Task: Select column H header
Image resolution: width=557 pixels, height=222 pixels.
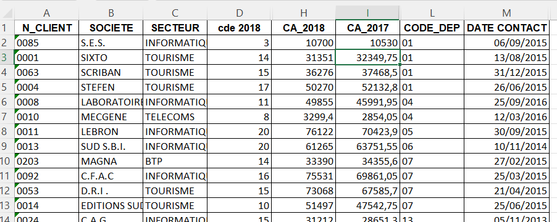Action: (x=303, y=13)
